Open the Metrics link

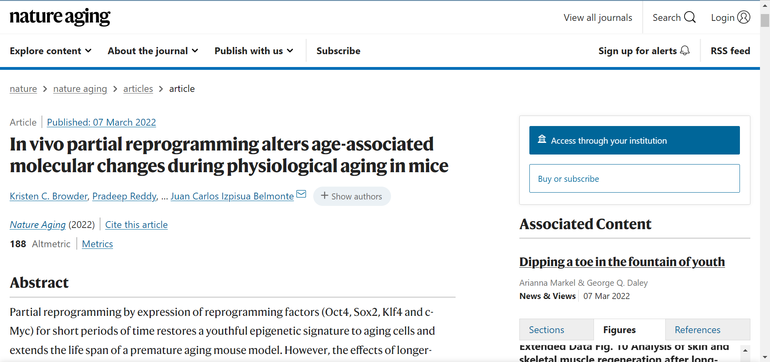click(97, 244)
